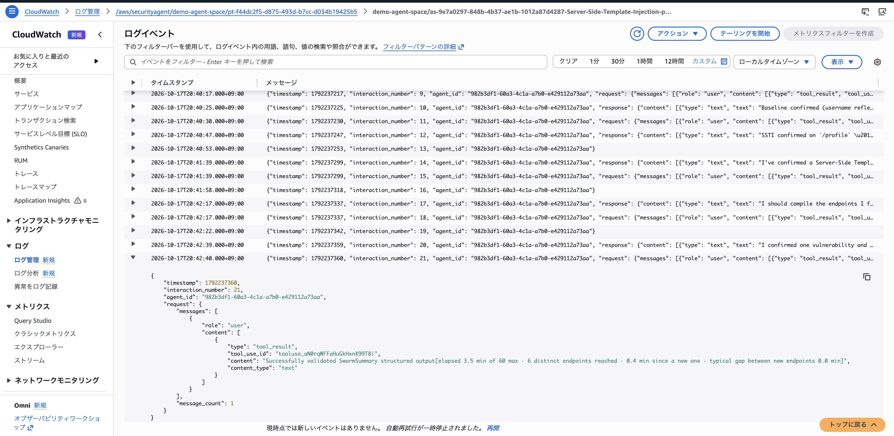Open サービスレベル目標 (SLO) sidebar item
894x436 pixels.
50,134
